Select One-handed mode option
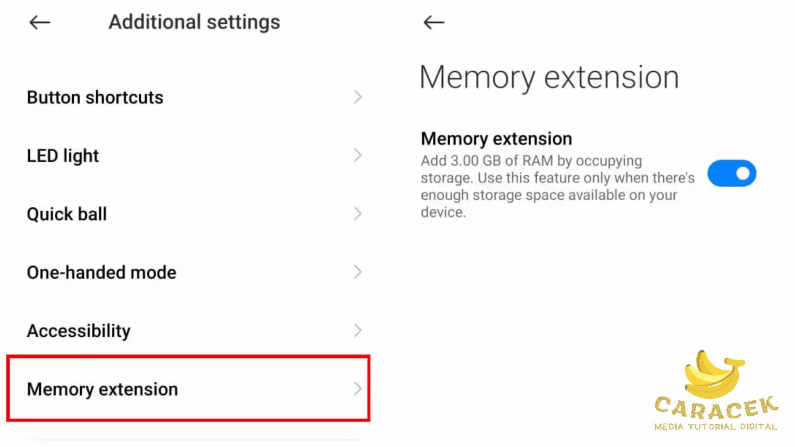The width and height of the screenshot is (795, 447). [x=102, y=273]
